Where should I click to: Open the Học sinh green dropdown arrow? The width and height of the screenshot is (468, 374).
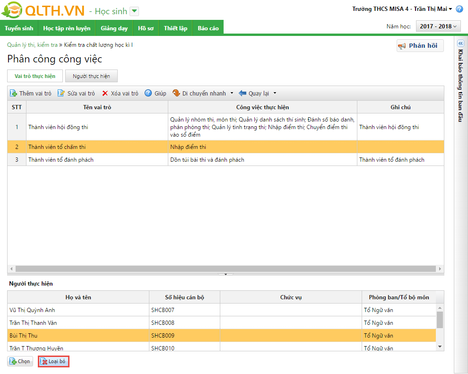click(134, 11)
